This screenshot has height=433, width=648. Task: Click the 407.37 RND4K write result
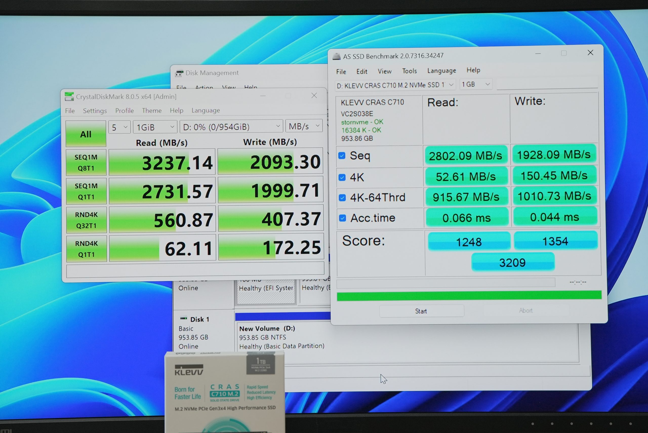pyautogui.click(x=271, y=219)
